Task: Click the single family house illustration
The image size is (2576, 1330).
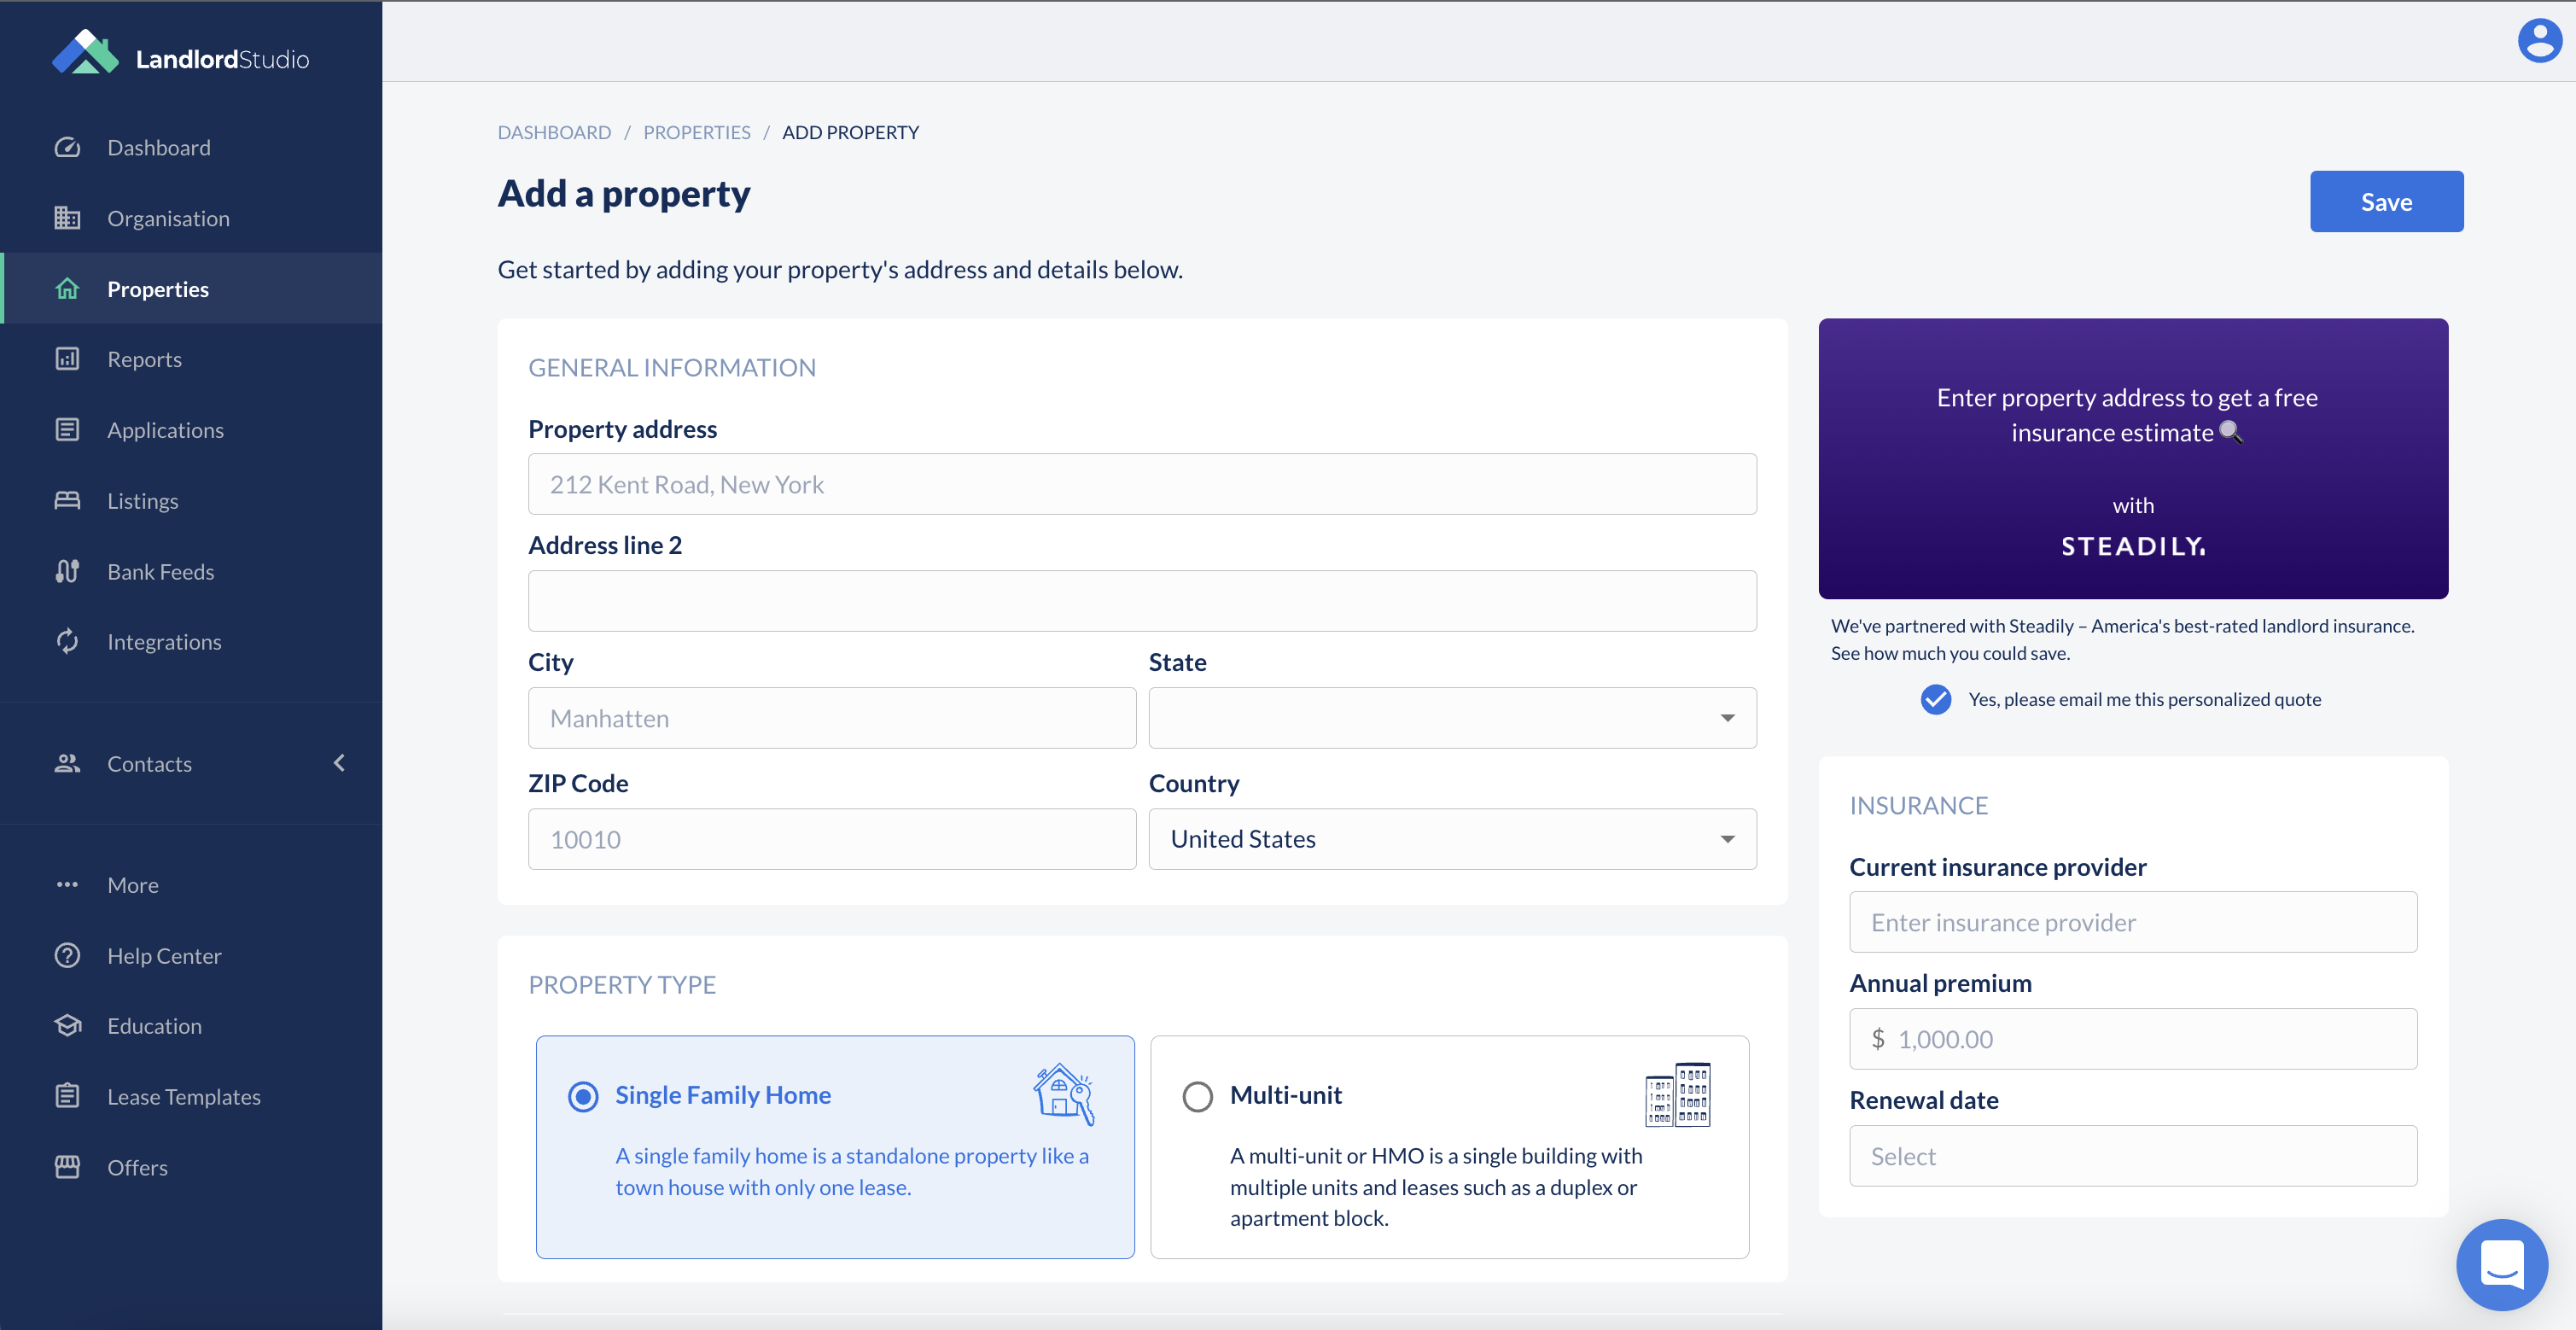Action: (x=1064, y=1095)
